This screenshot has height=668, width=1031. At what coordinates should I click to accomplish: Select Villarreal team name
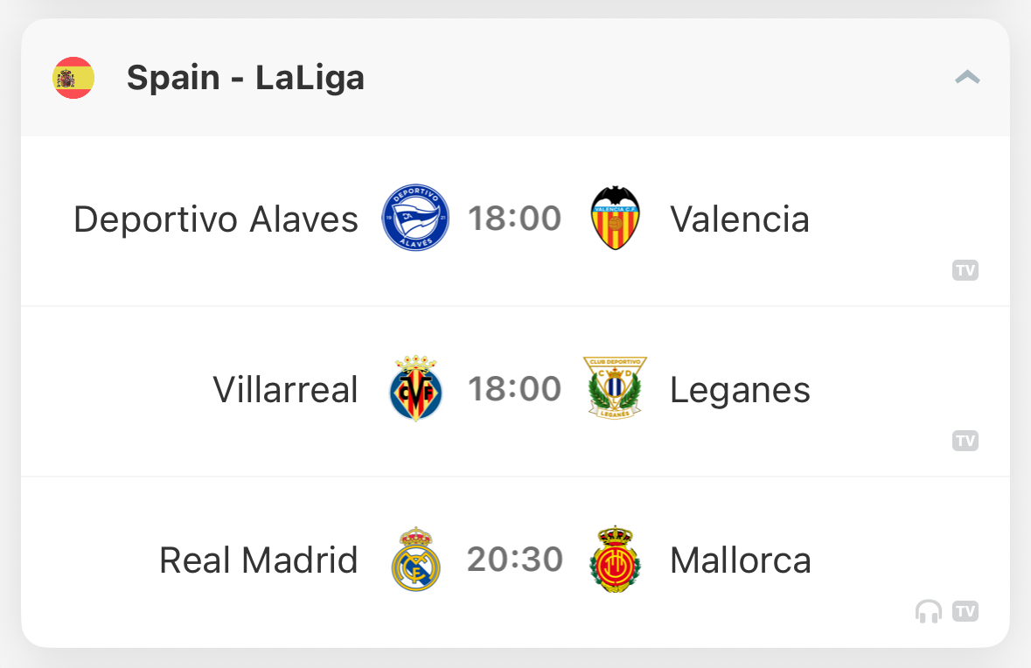(x=285, y=389)
